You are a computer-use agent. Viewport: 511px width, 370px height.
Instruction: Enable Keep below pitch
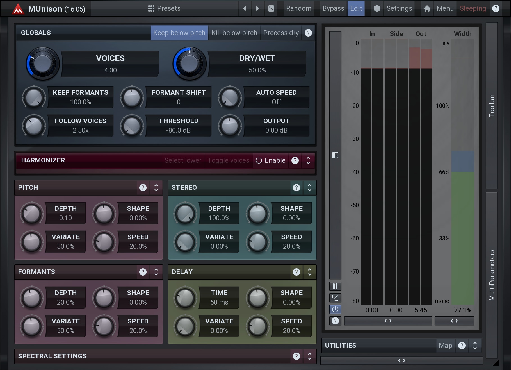point(179,33)
